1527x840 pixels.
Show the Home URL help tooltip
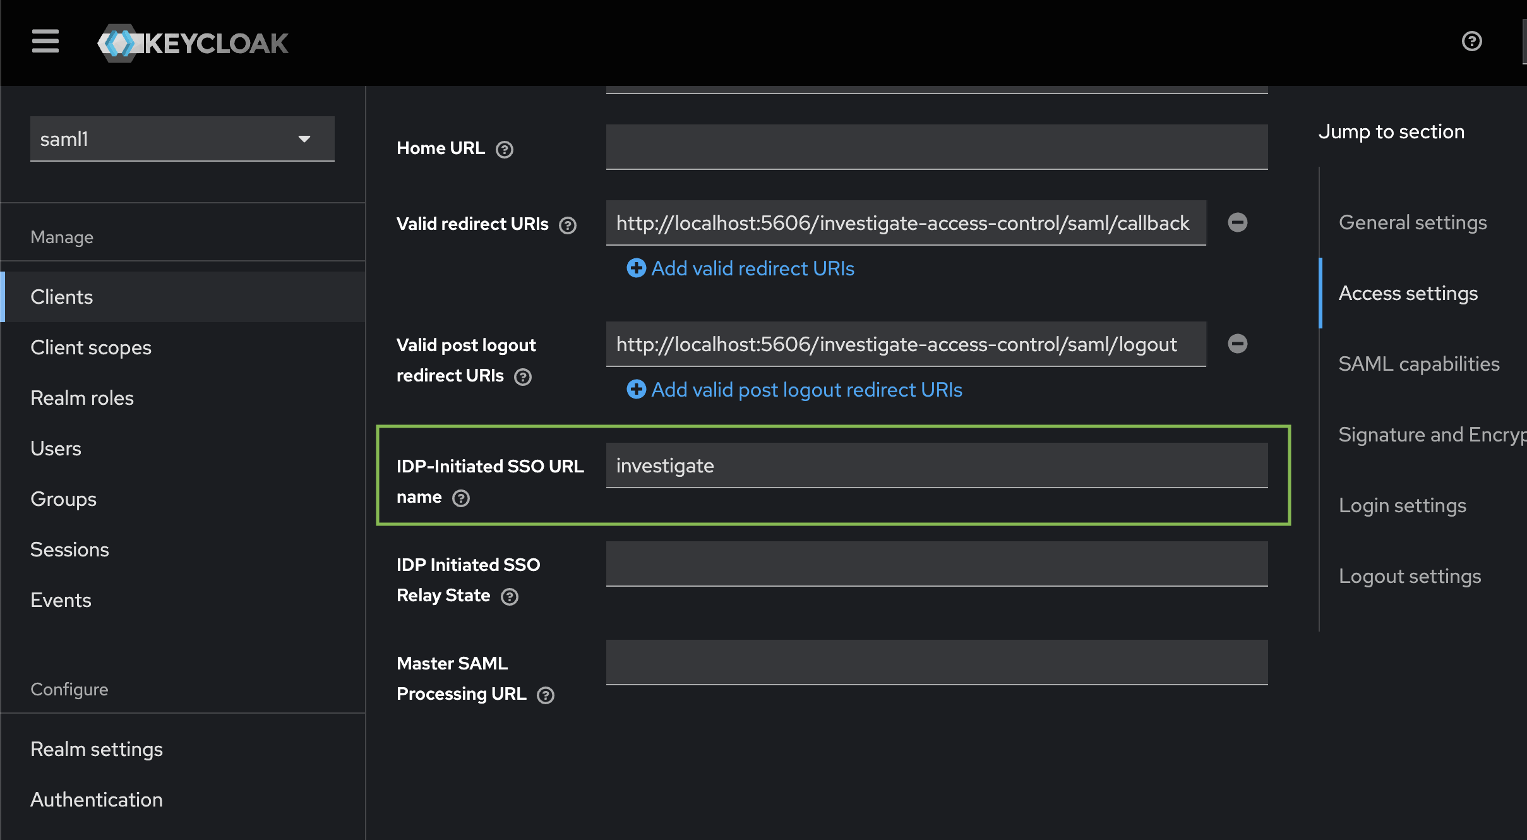(x=503, y=150)
